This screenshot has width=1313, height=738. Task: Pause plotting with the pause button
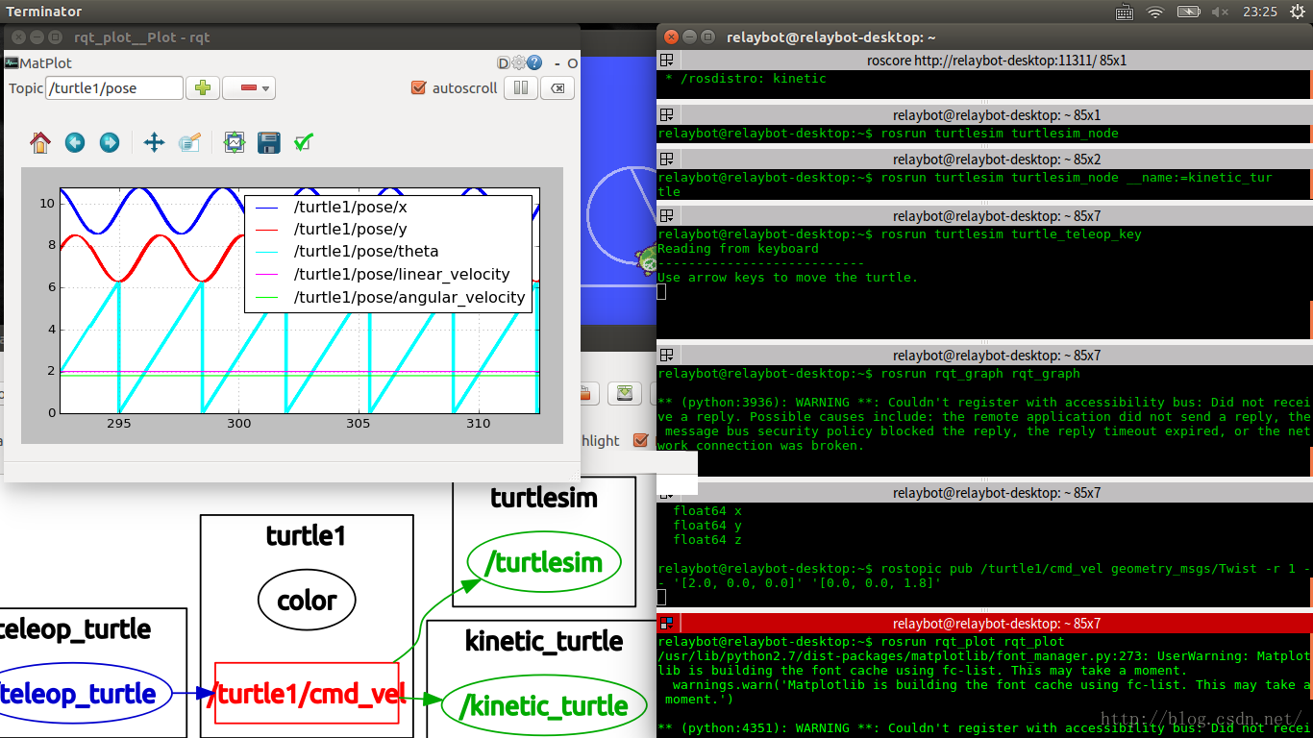520,88
